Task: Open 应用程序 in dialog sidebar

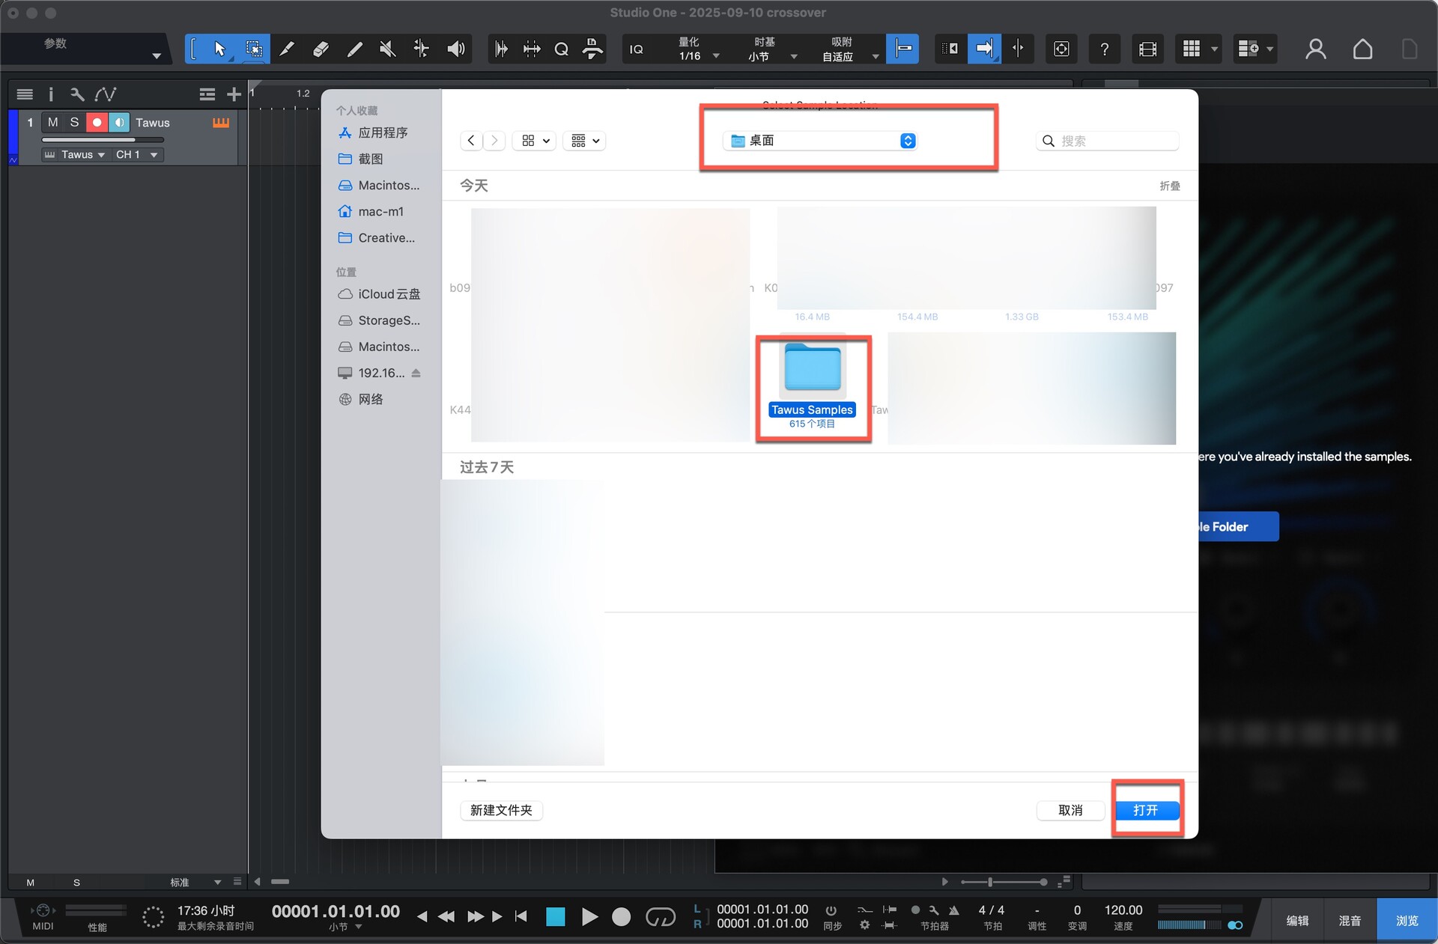Action: coord(382,133)
